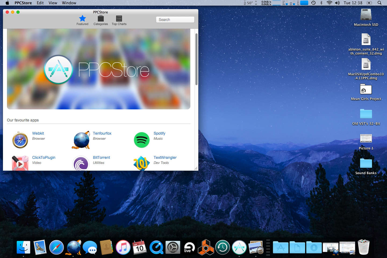This screenshot has height=258, width=387.
Task: Open the Webkit link
Action: coord(38,133)
